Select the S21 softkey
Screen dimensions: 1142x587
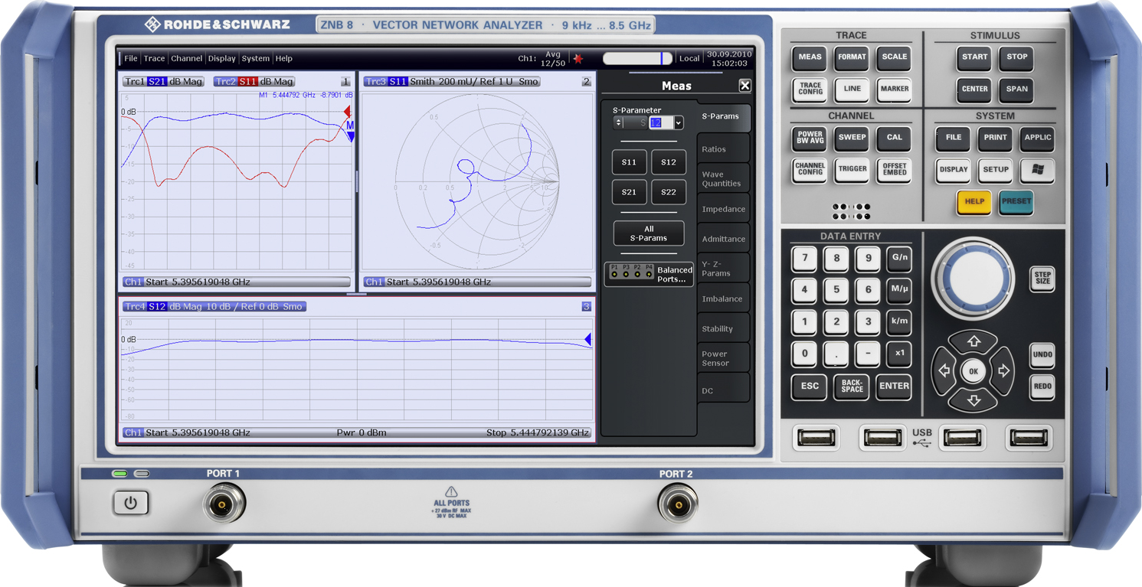629,192
